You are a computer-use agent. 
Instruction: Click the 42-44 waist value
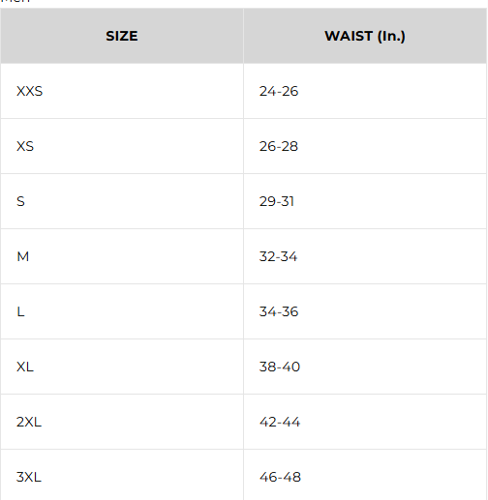pos(280,422)
